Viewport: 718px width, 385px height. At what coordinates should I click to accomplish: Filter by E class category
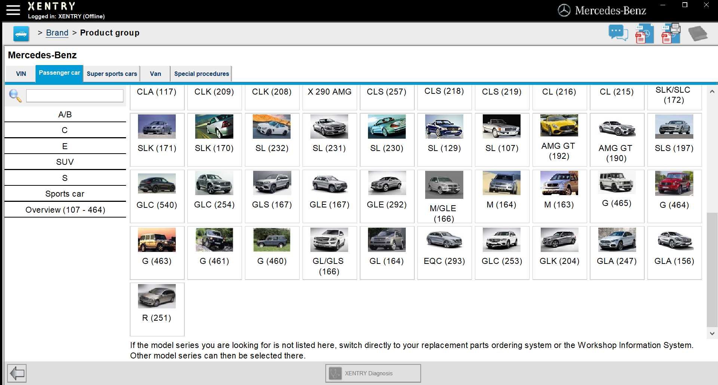click(x=65, y=146)
